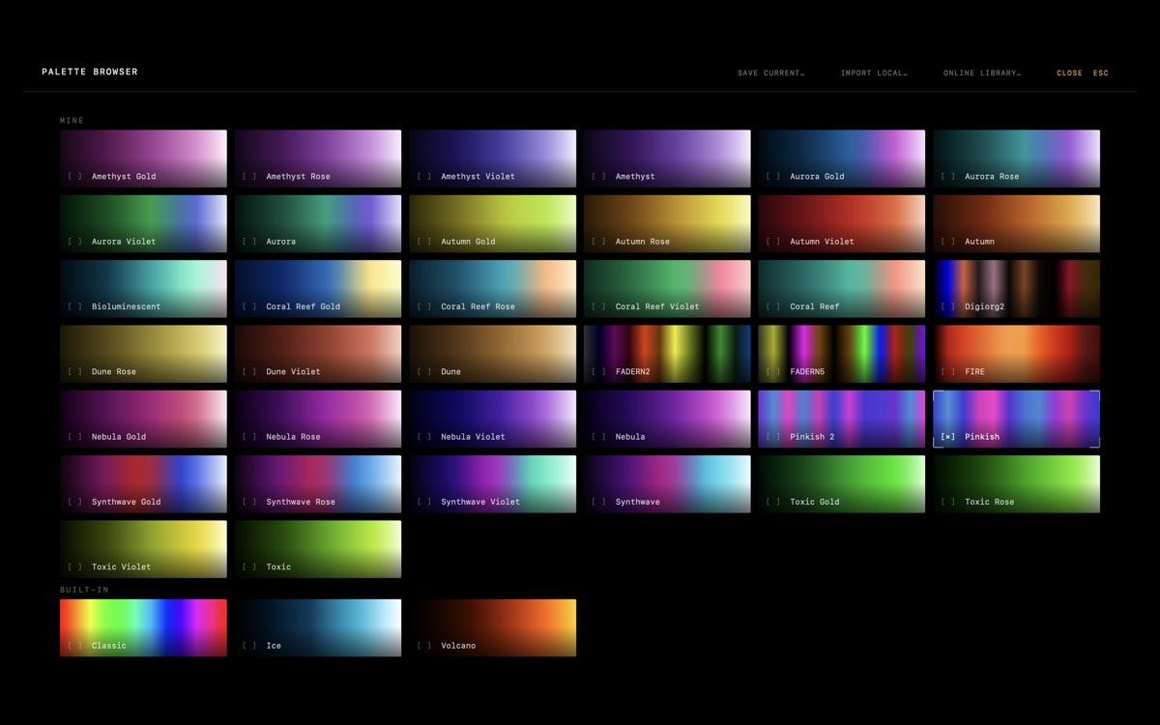Open Import Local… option
1160x725 pixels.
(x=874, y=73)
